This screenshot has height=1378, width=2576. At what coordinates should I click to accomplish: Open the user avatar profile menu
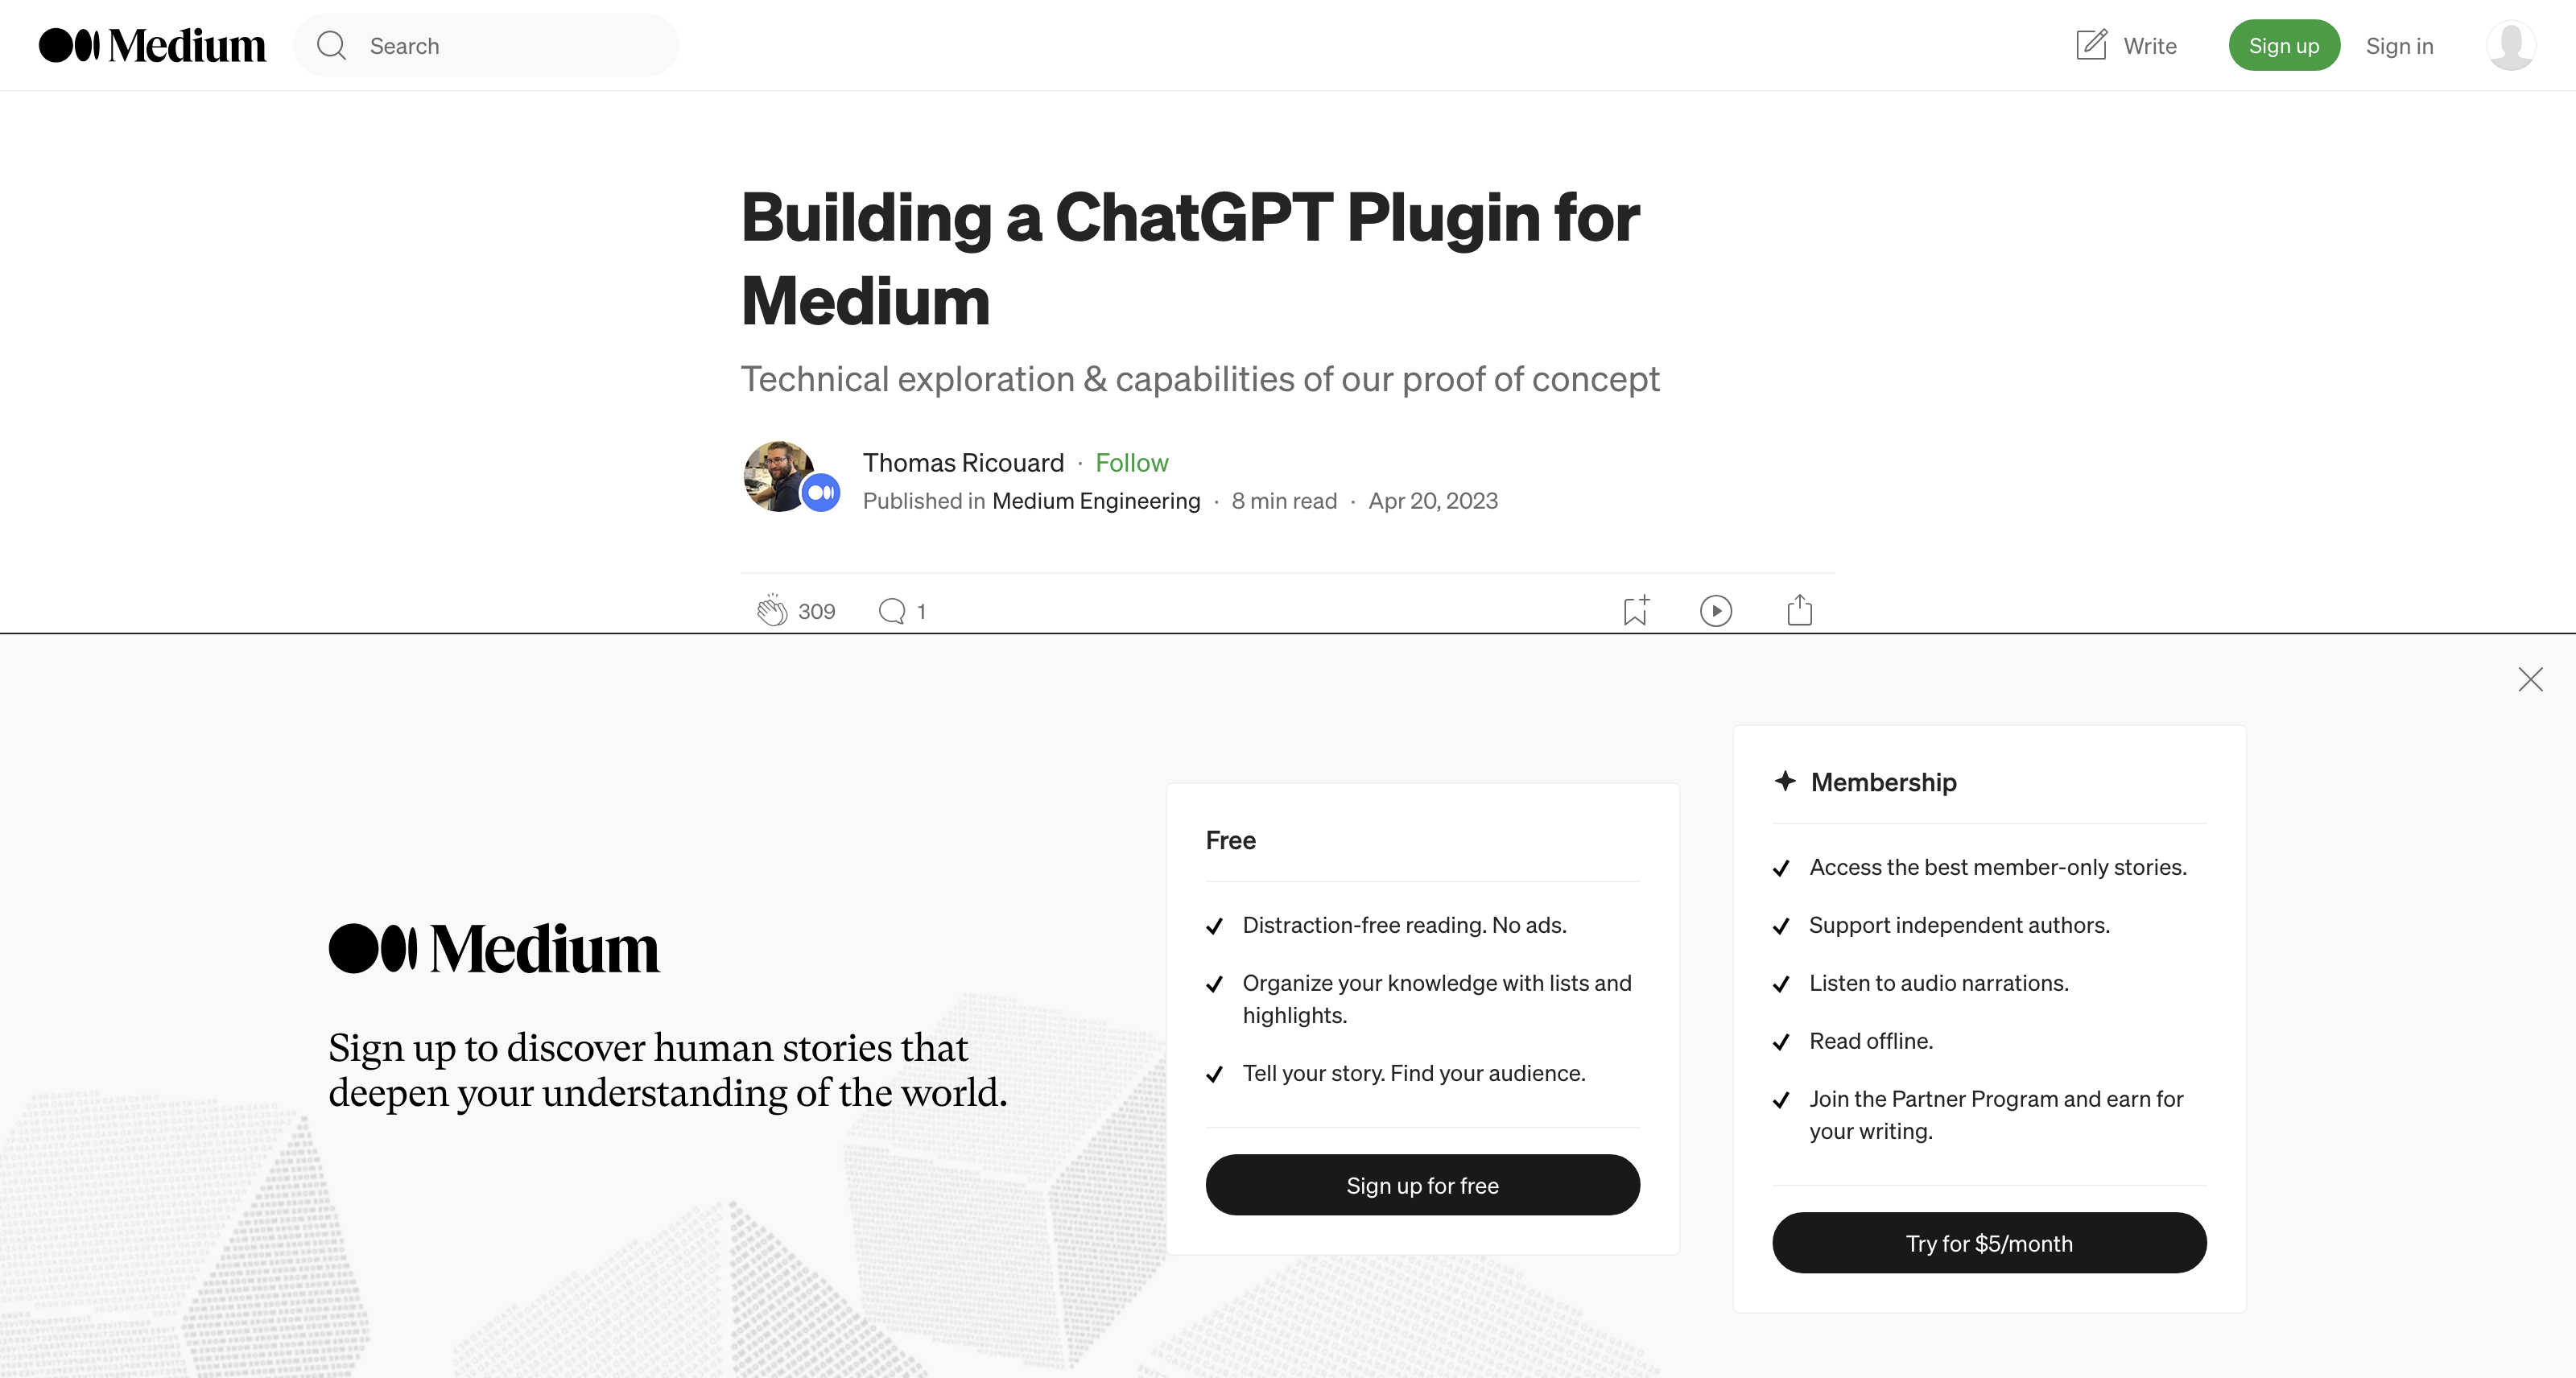tap(2511, 45)
